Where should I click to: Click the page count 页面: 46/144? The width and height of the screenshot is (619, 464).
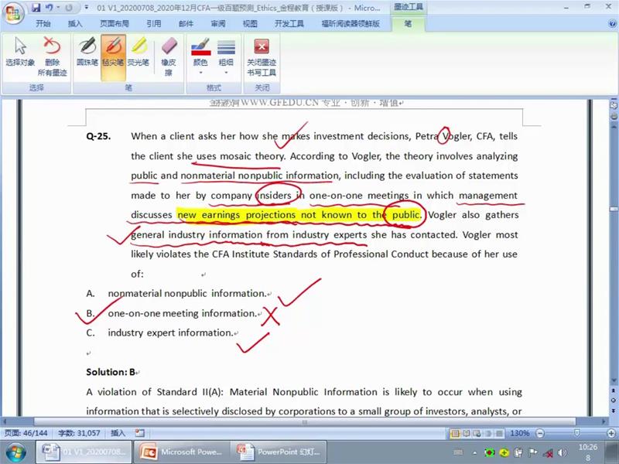pos(25,434)
